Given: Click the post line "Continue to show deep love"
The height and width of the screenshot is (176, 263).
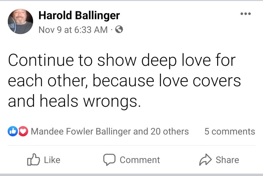Looking at the screenshot, I should pos(122,61).
